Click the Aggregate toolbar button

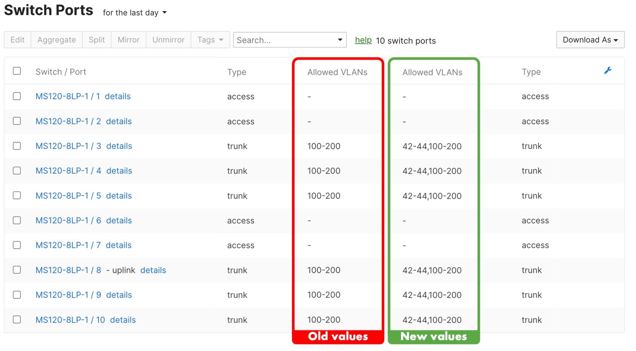click(56, 39)
